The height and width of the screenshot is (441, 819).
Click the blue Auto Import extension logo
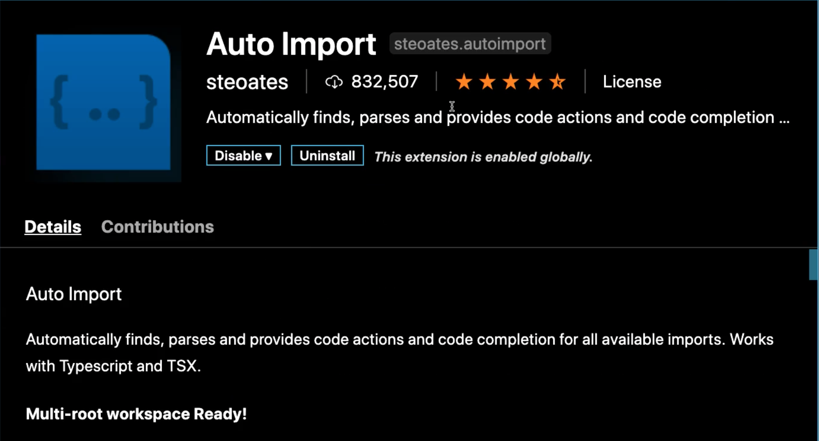103,102
